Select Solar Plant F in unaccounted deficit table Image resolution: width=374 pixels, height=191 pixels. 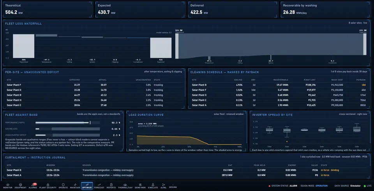[94, 85]
